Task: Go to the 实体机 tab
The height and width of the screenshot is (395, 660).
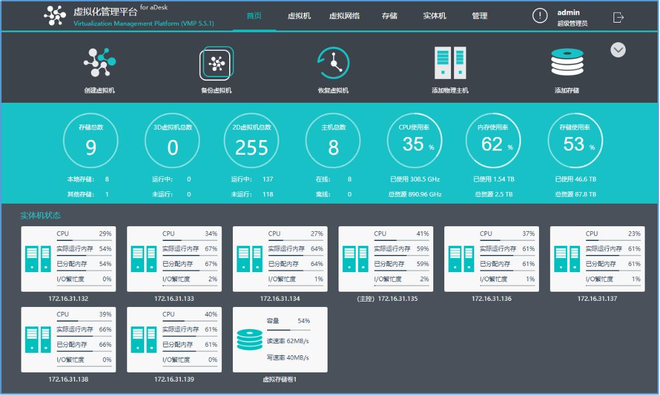Action: click(435, 16)
